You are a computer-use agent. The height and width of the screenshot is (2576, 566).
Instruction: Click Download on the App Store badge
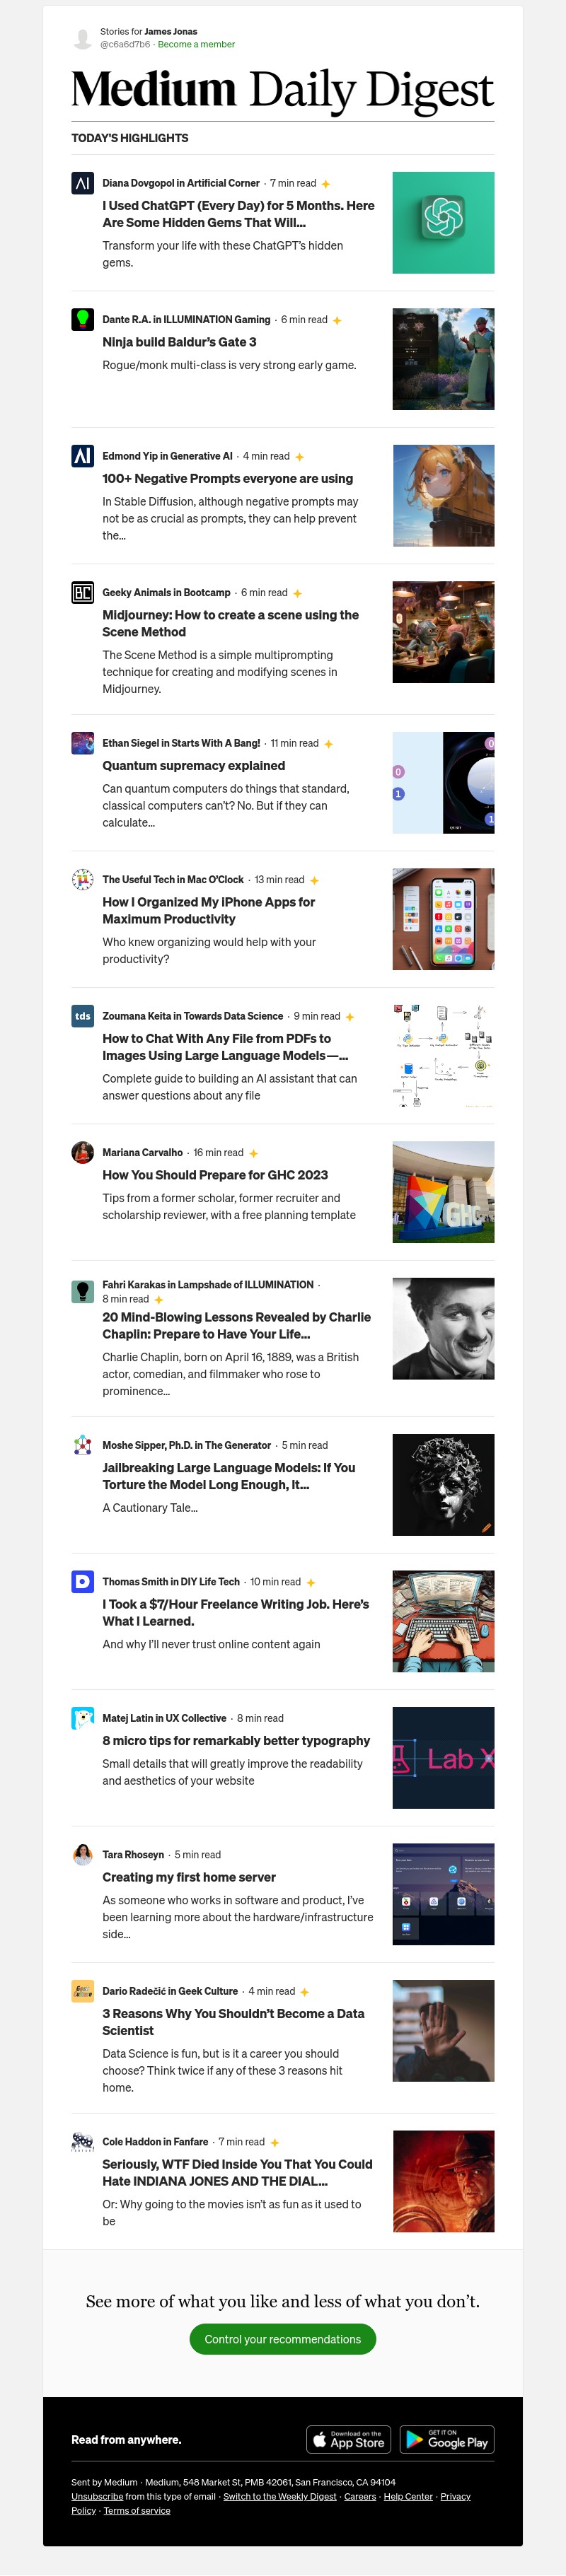[x=349, y=2439]
